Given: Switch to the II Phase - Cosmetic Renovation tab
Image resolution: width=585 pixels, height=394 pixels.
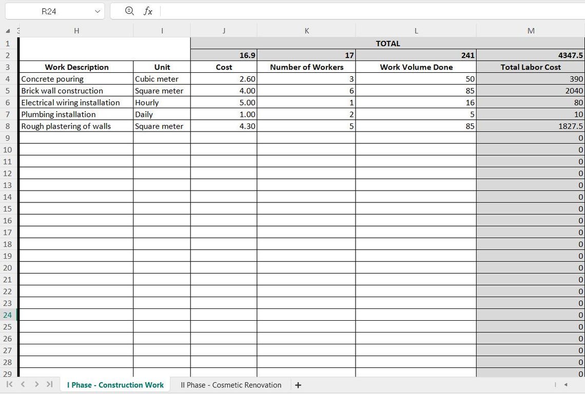Looking at the screenshot, I should [x=230, y=385].
